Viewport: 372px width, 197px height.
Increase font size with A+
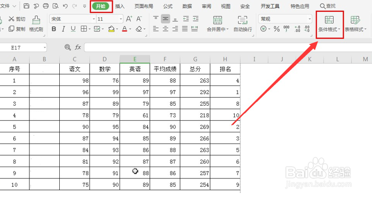coord(129,19)
